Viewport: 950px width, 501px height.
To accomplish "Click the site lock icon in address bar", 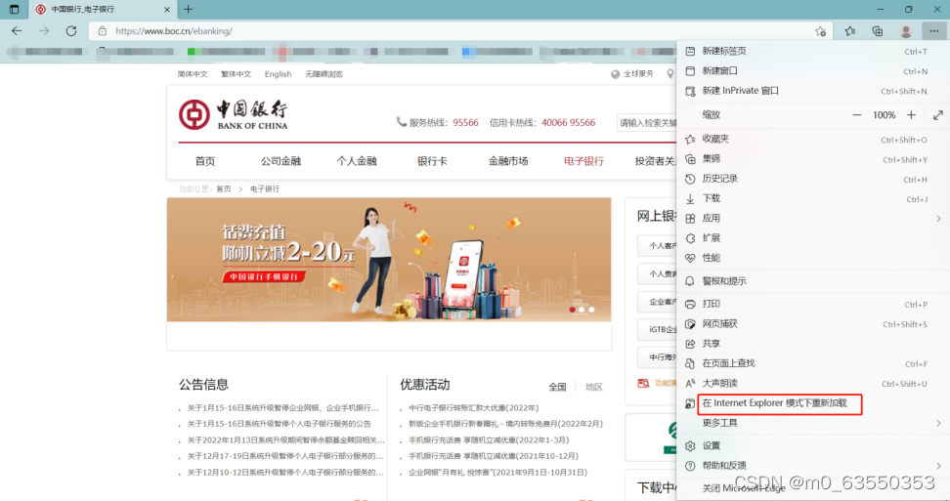I will click(103, 31).
